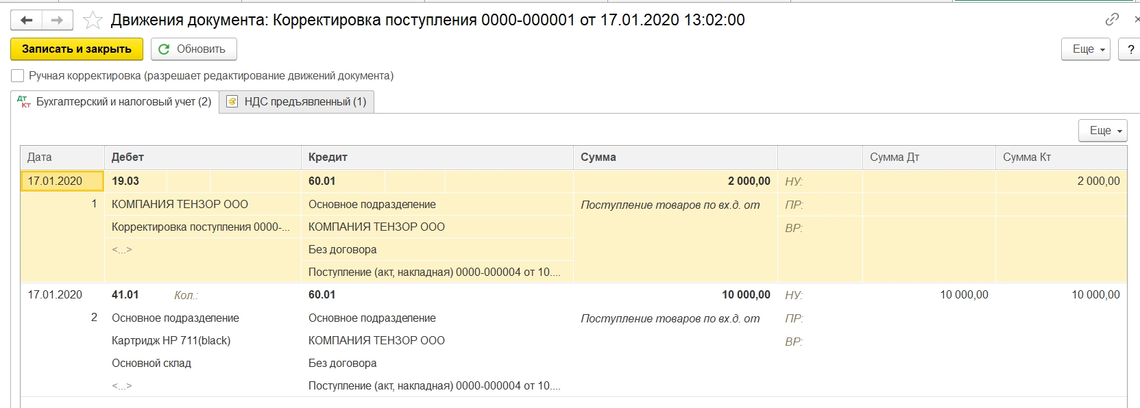Screen dimensions: 1140x408
Task: Click the Обновить refresh button
Action: click(193, 49)
